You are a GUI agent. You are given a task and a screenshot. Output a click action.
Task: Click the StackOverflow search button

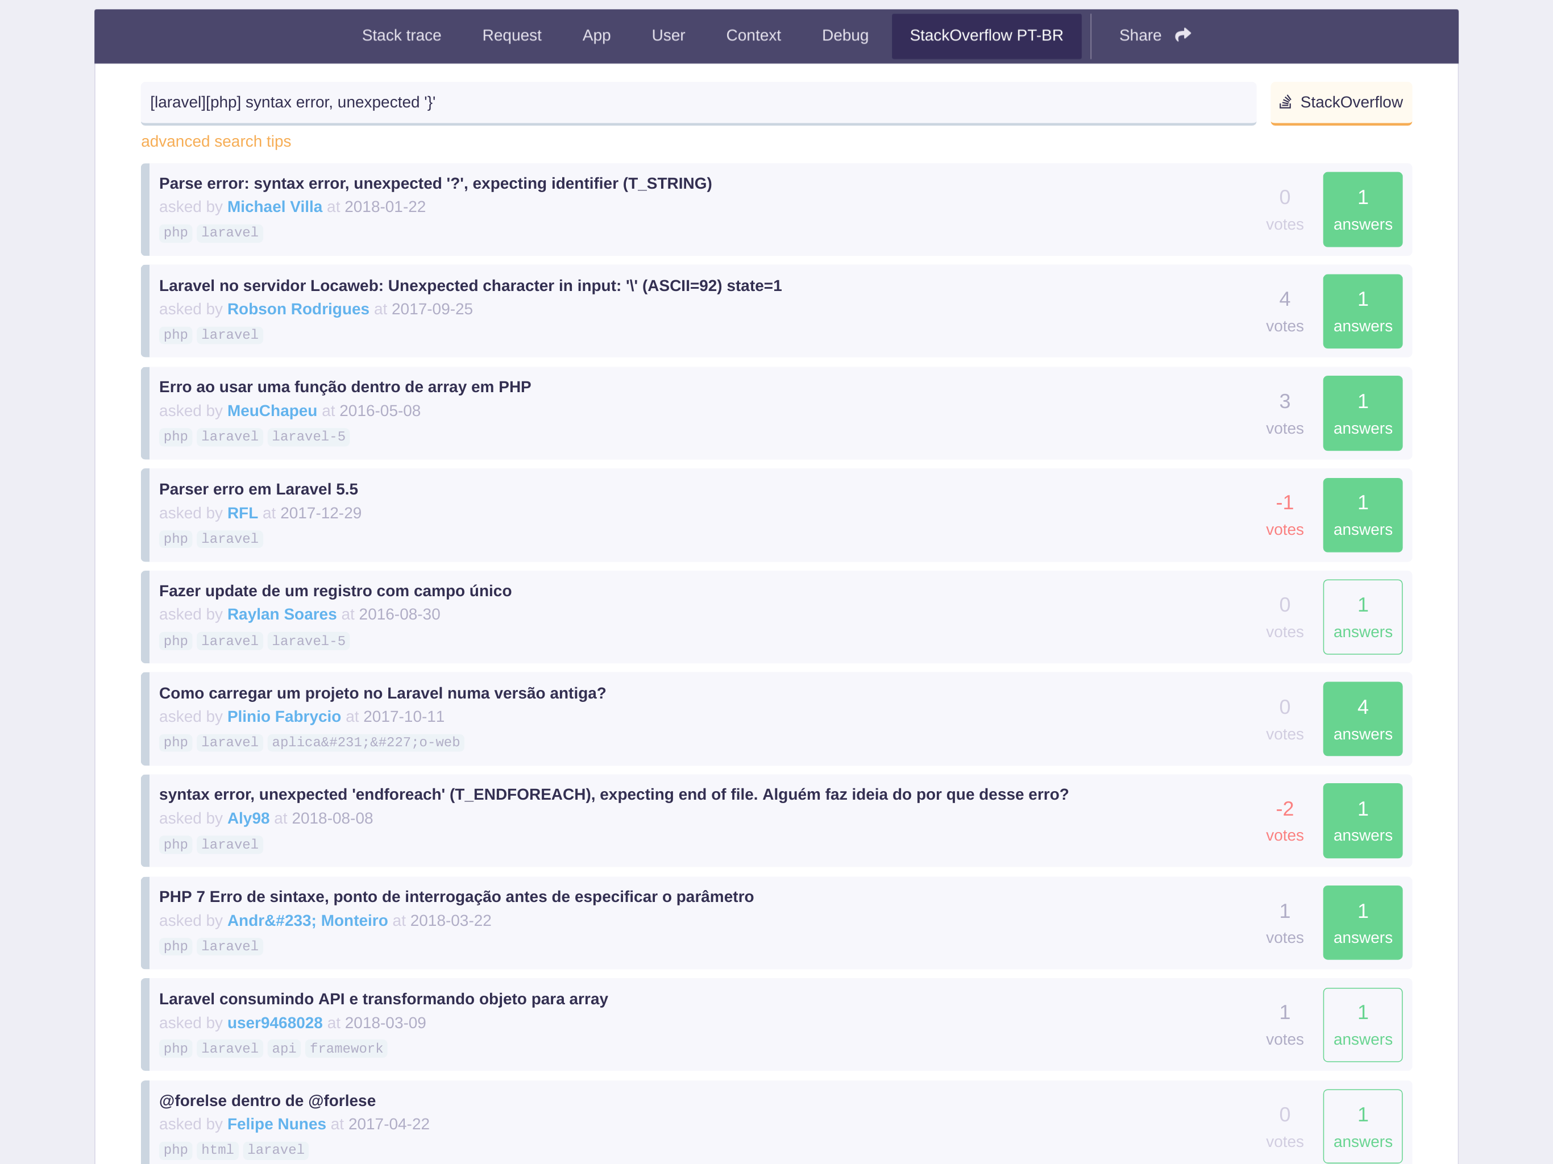1340,102
